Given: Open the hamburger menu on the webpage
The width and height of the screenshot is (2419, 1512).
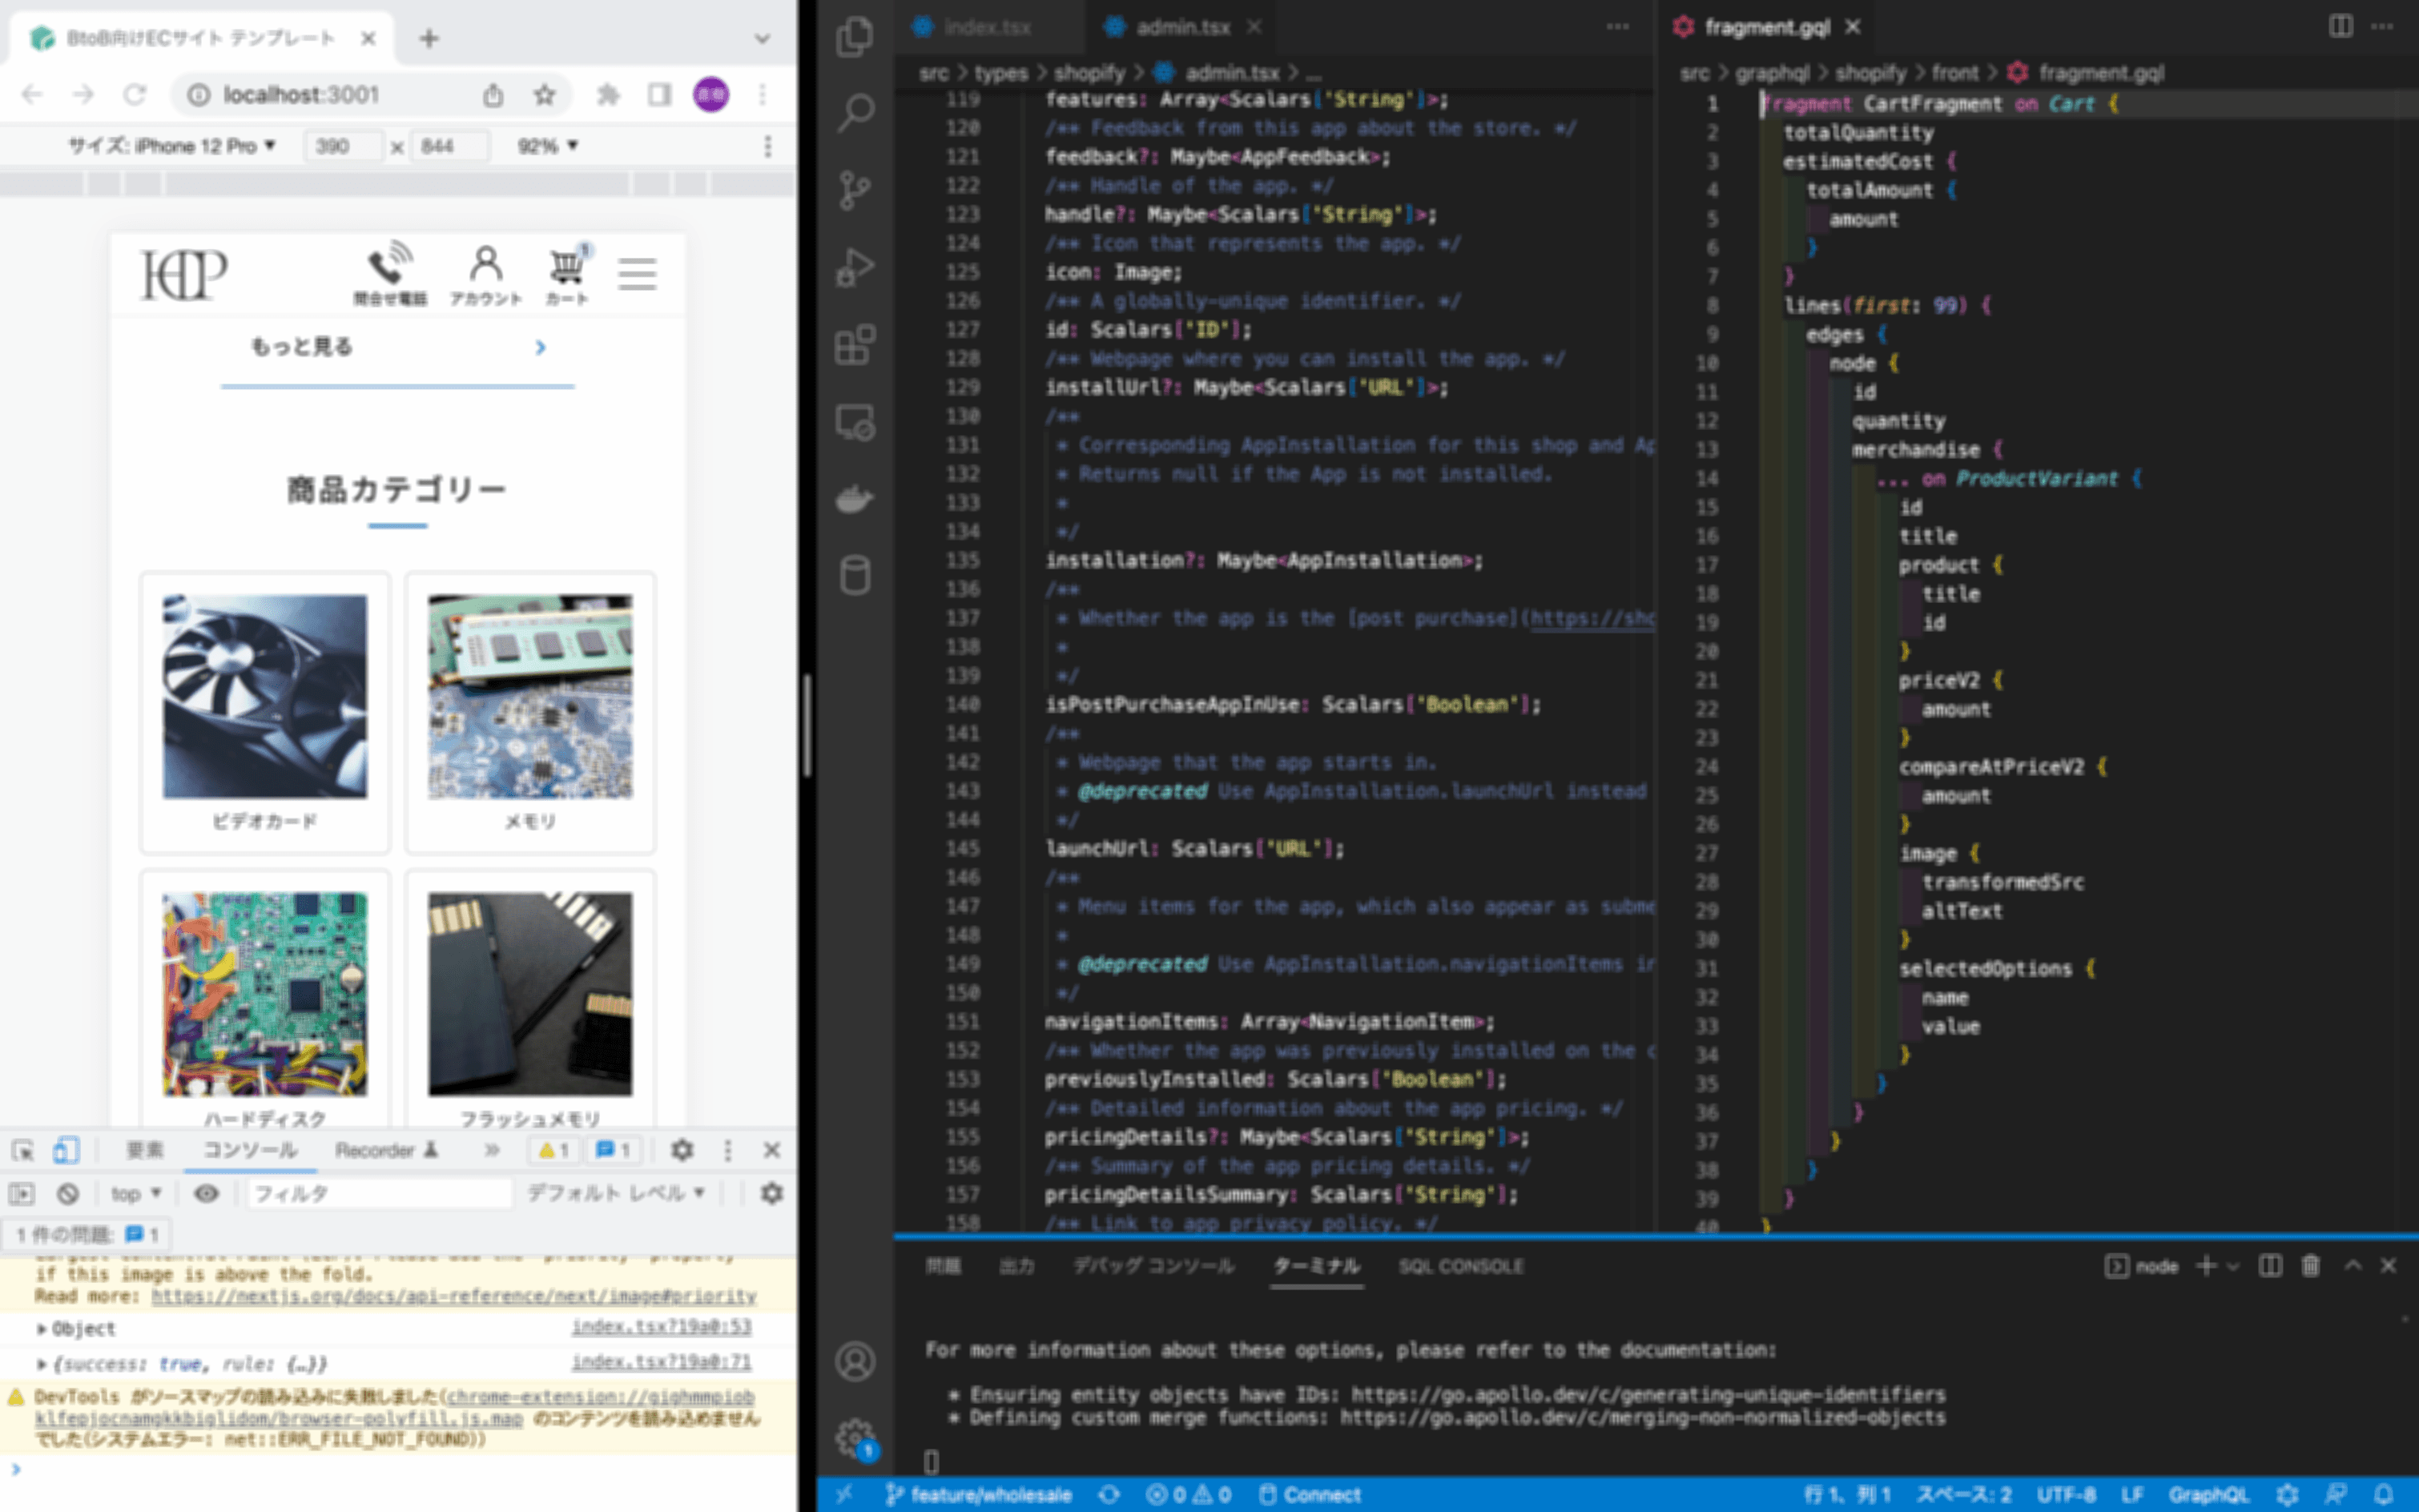Looking at the screenshot, I should click(637, 273).
